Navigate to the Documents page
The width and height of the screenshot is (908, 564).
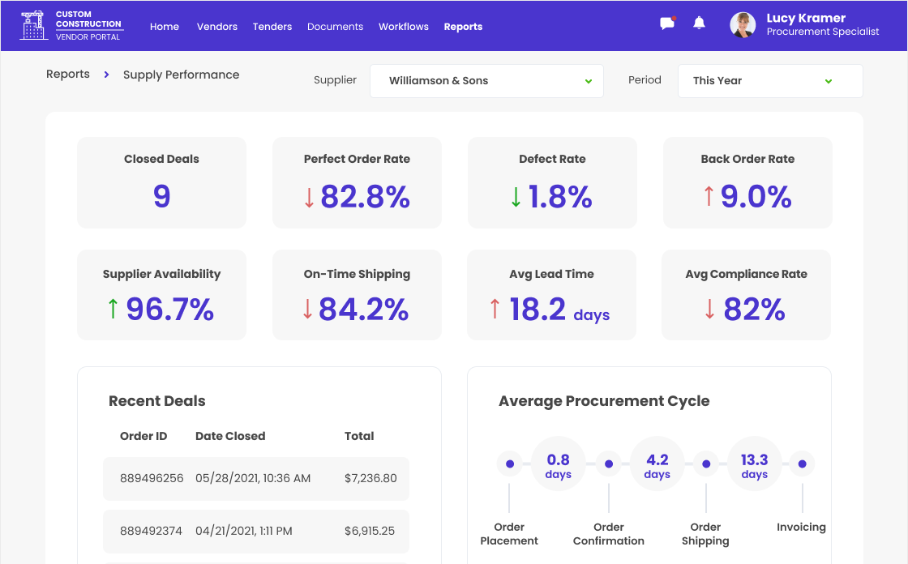click(335, 27)
